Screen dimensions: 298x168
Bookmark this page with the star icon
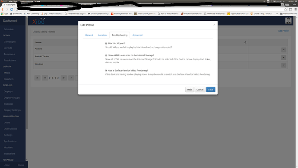(285, 10)
